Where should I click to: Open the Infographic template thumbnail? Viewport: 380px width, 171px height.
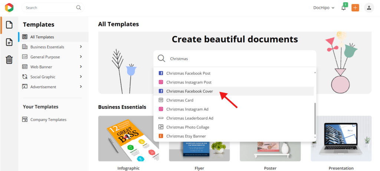click(x=128, y=138)
